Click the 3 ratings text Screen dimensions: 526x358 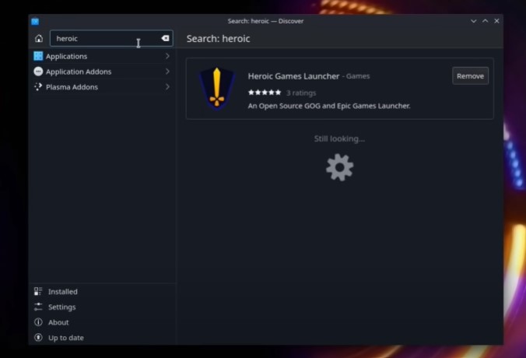pos(301,93)
